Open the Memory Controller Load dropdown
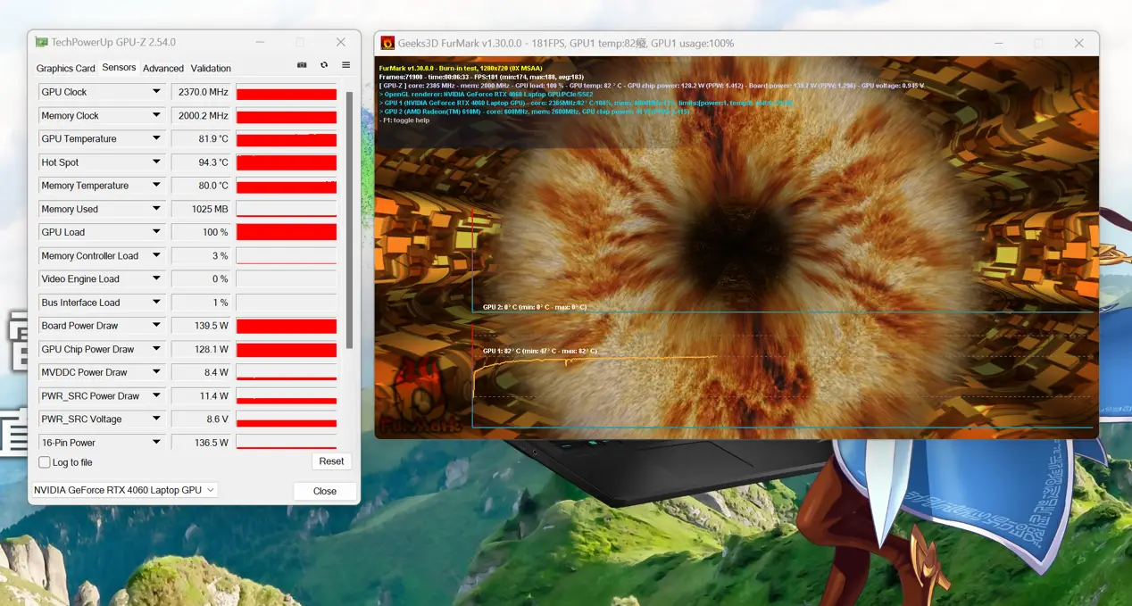This screenshot has height=606, width=1132. [156, 255]
